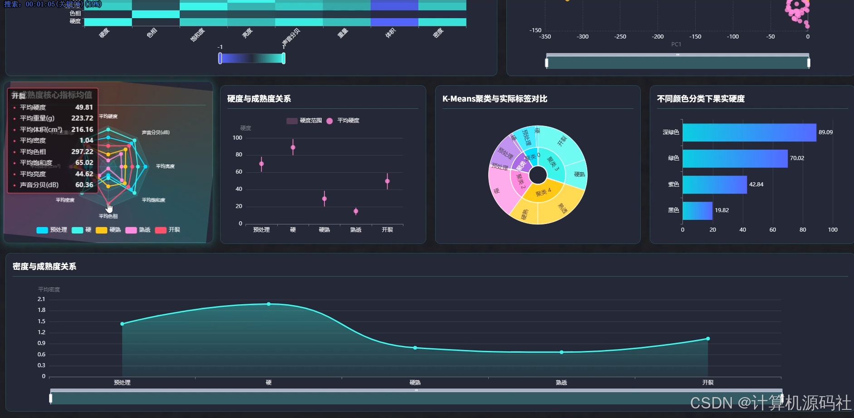This screenshot has width=854, height=418.
Task: Click the 硬熟 point on density line
Action: [x=415, y=348]
